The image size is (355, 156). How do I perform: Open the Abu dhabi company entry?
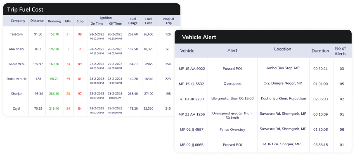point(16,49)
